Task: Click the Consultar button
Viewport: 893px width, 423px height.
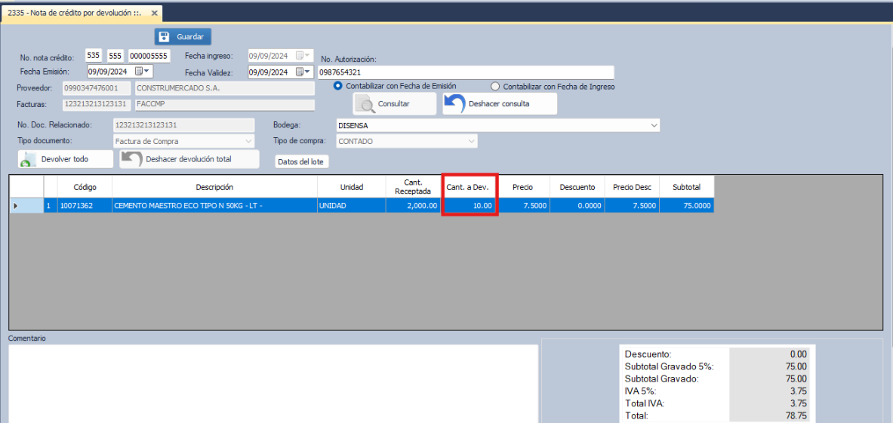Action: pos(395,104)
